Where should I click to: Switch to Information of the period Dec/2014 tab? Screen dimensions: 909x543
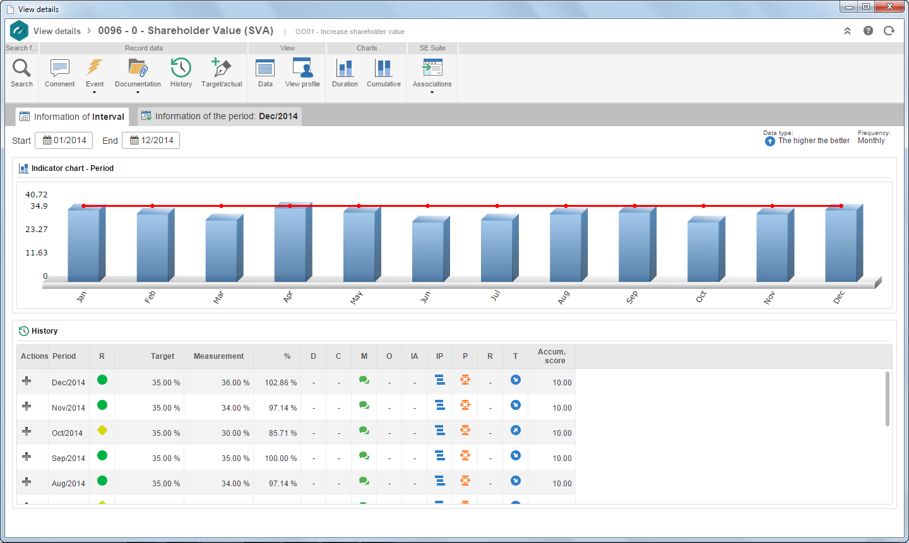click(x=220, y=116)
